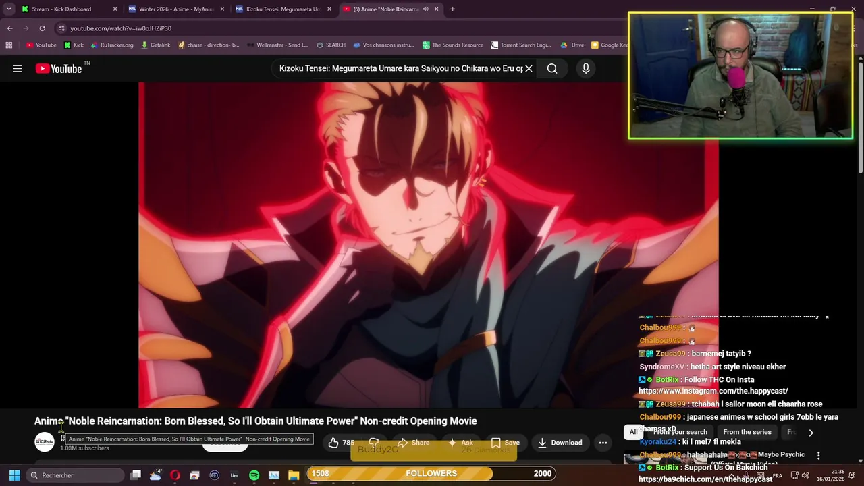Viewport: 864px width, 486px height.
Task: Like the video with thumbs-up button
Action: (x=341, y=443)
